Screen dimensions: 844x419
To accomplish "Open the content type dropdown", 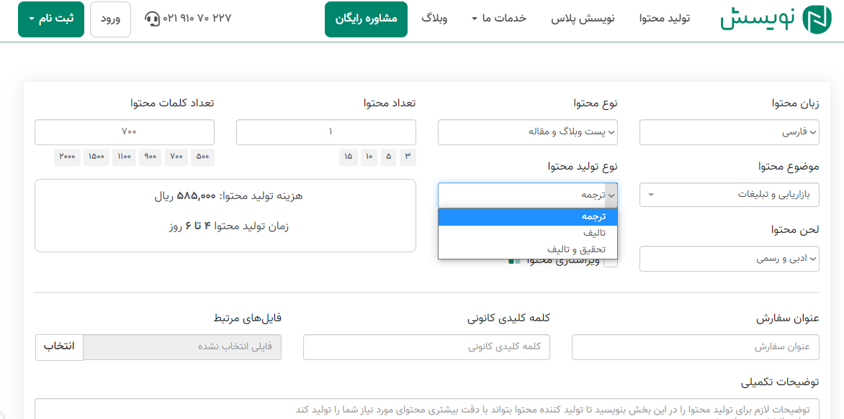I will 527,132.
